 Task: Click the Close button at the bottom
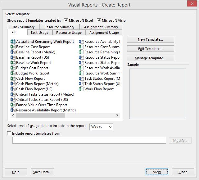coord(183,172)
